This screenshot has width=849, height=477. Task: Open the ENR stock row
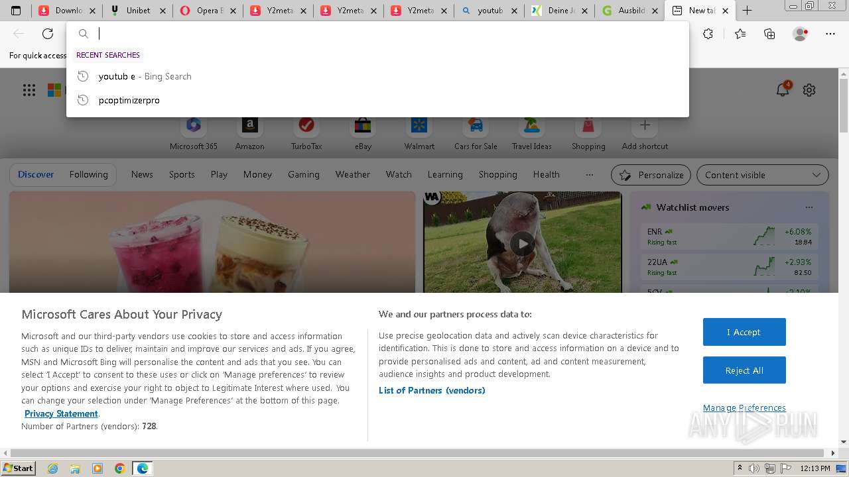pyautogui.click(x=730, y=237)
